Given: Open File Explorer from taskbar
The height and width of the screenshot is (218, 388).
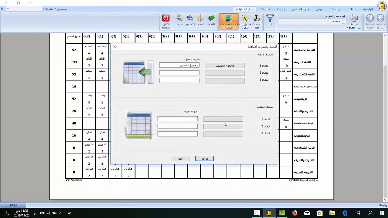Looking at the screenshot, I should (x=332, y=213).
